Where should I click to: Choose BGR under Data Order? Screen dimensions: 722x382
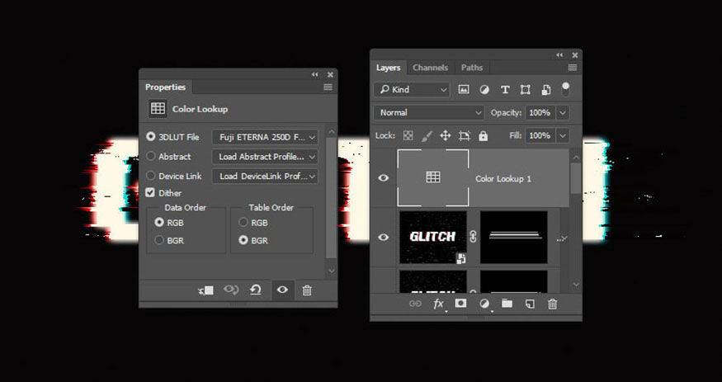(159, 240)
